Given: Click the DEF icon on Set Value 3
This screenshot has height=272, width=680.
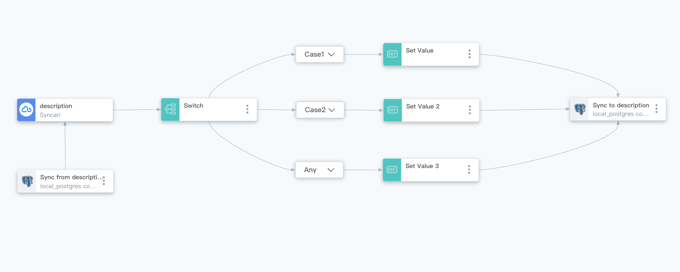Looking at the screenshot, I should (392, 170).
